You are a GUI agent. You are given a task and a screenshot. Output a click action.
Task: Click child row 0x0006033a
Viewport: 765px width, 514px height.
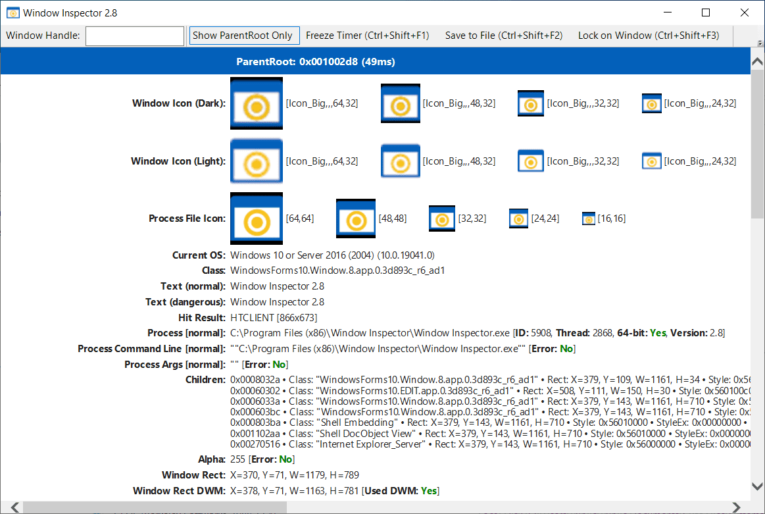[x=490, y=401]
